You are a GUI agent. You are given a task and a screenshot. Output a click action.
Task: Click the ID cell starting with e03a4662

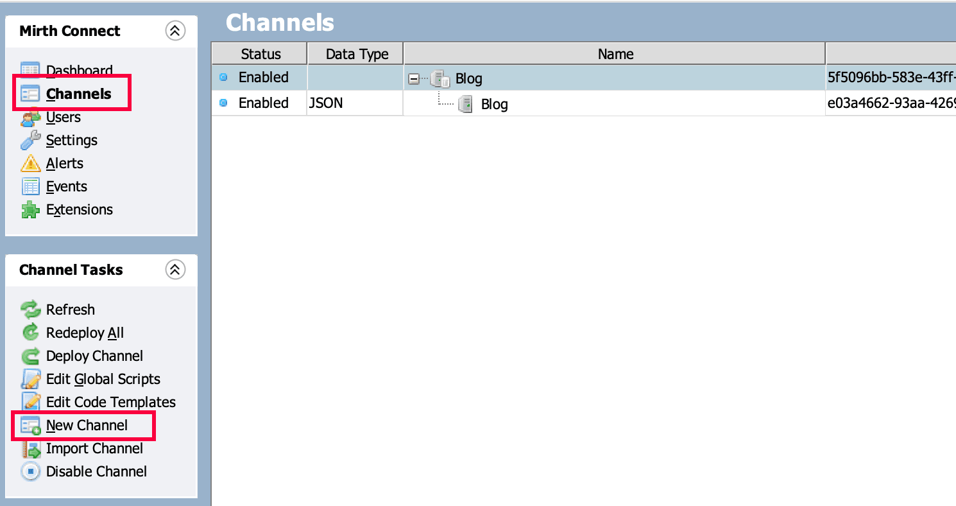tap(891, 103)
